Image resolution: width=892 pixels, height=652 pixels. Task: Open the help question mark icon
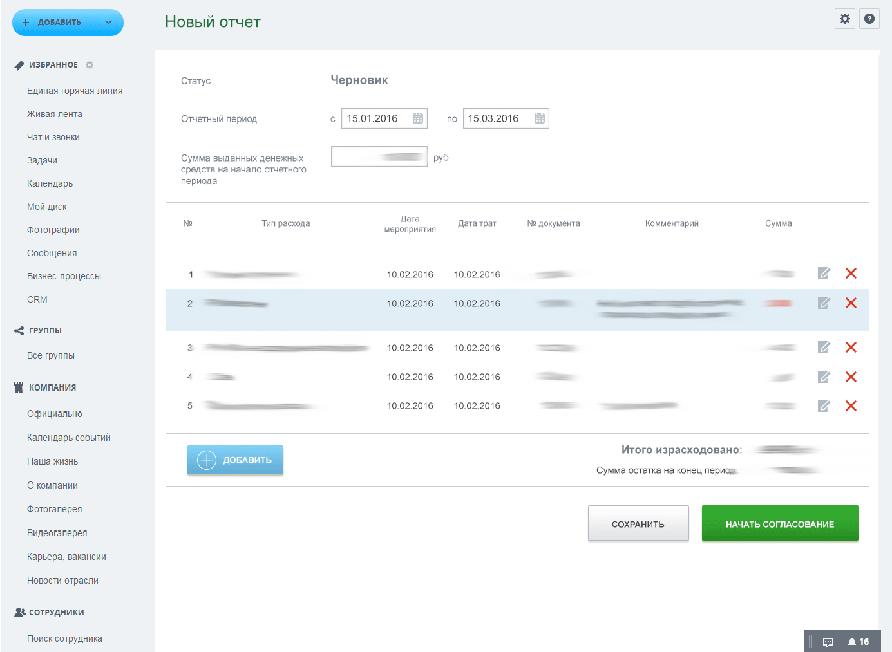[x=869, y=19]
